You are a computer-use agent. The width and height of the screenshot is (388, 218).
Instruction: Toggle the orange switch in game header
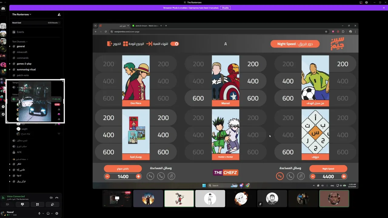175,44
